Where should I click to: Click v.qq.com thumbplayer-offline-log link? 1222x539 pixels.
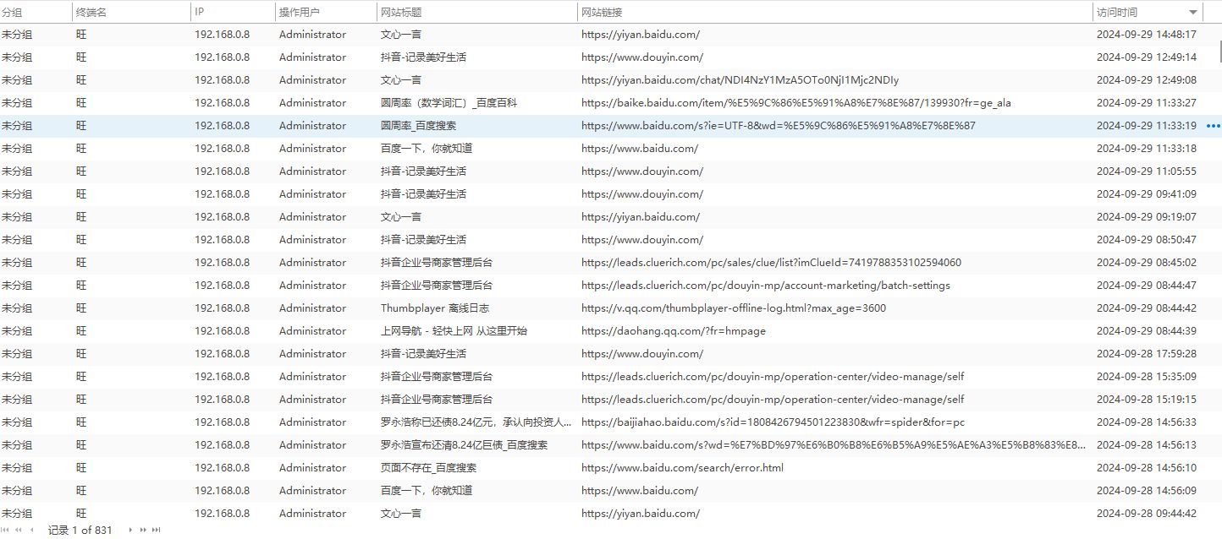click(x=734, y=308)
